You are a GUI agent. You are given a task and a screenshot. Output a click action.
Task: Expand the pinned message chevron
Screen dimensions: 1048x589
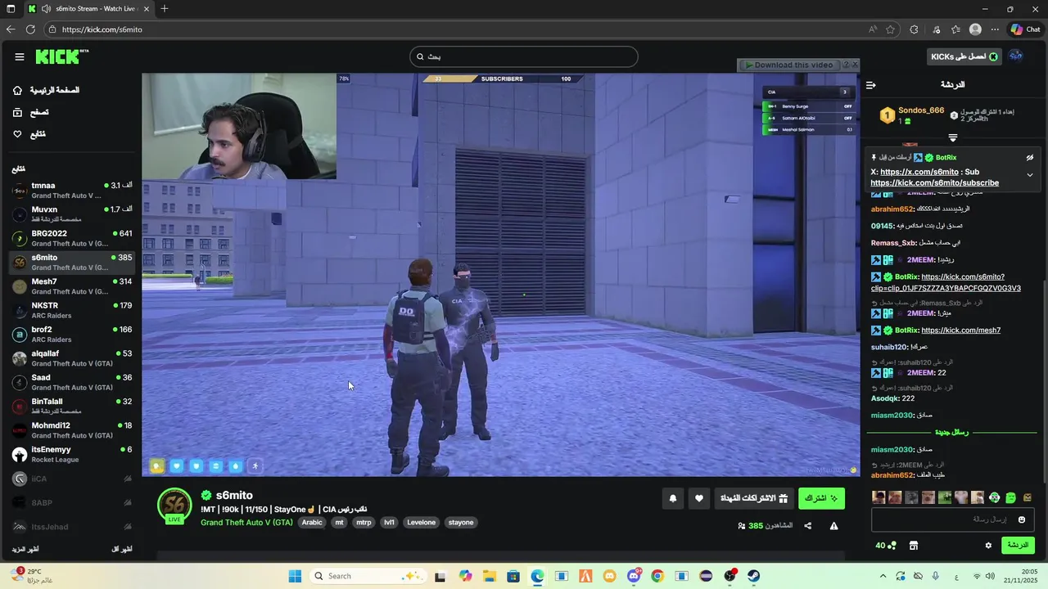1030,175
